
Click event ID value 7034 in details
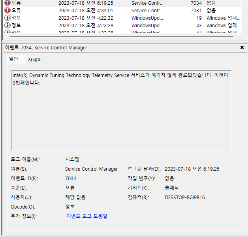[71, 178]
